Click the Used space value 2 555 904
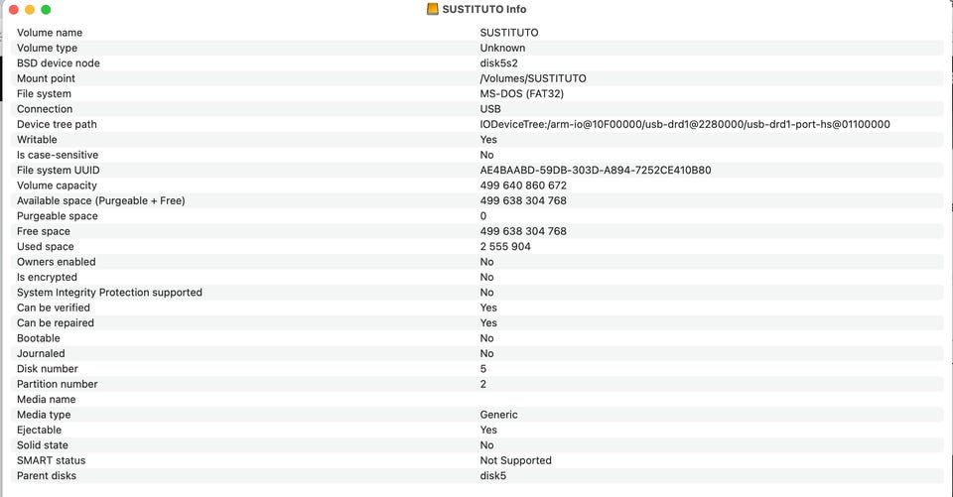Image resolution: width=953 pixels, height=497 pixels. click(505, 247)
